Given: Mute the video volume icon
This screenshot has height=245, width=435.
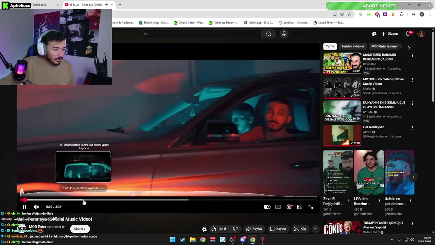Looking at the screenshot, I should tap(36, 207).
